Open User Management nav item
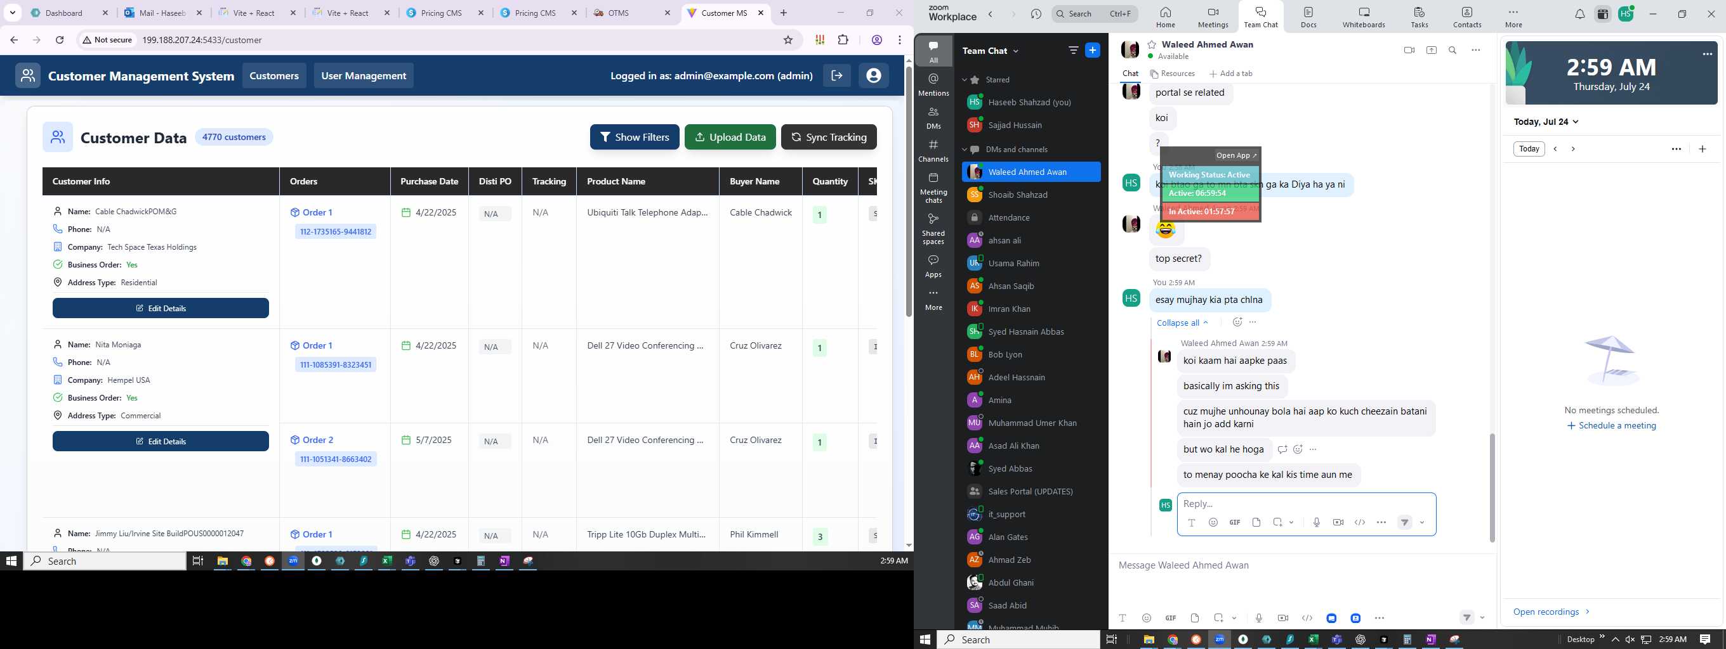 click(363, 75)
